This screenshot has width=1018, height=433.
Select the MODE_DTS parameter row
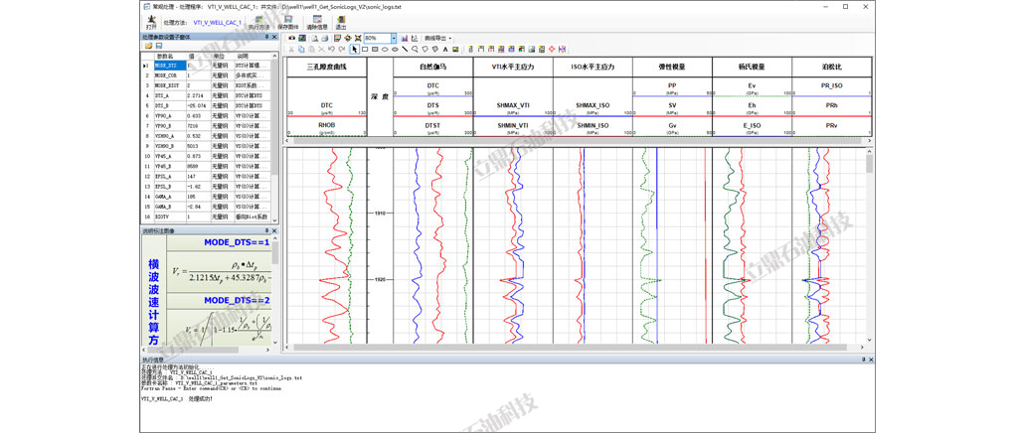click(x=206, y=66)
